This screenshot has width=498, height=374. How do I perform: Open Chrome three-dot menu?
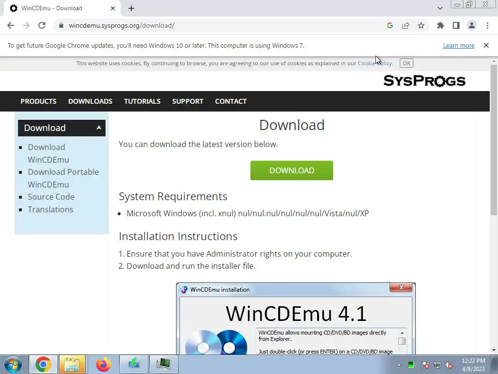(x=487, y=25)
